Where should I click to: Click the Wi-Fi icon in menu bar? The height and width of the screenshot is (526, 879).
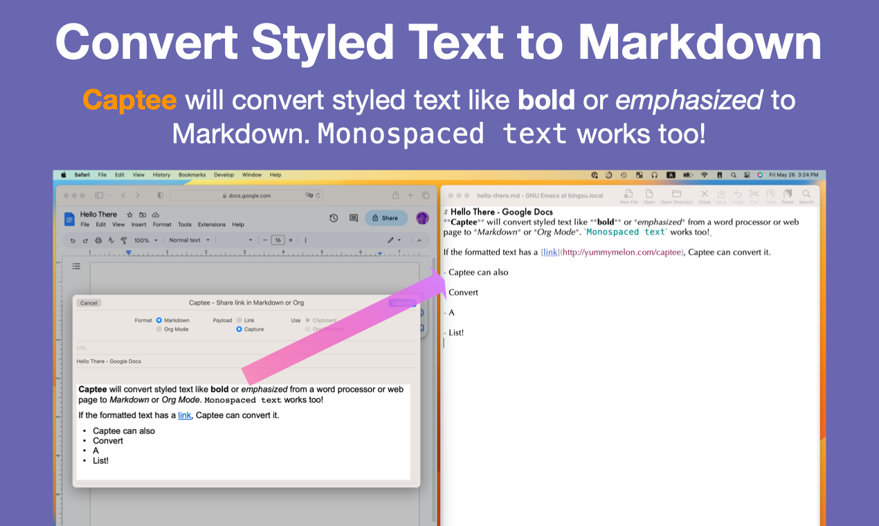pos(705,175)
